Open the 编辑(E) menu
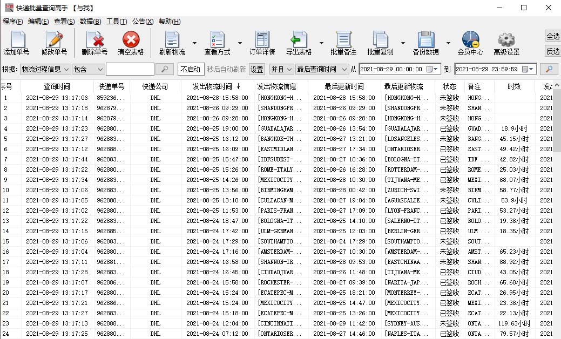The image size is (561, 339). (x=38, y=22)
